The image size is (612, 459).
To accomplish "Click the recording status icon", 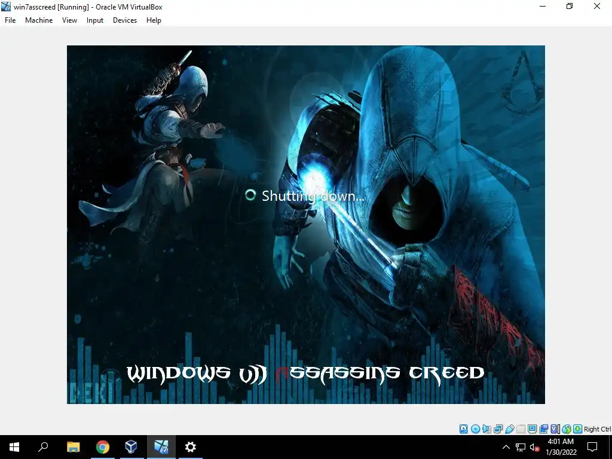I will pyautogui.click(x=543, y=429).
